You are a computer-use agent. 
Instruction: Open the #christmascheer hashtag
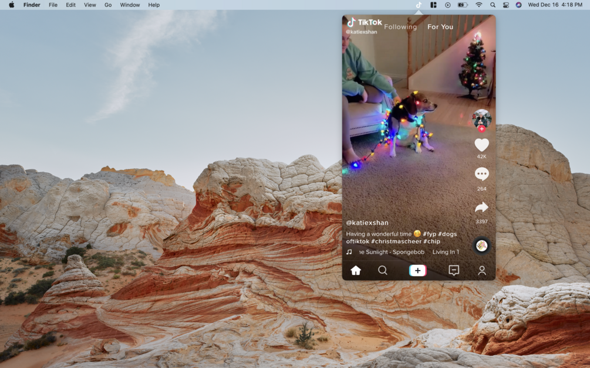tap(396, 241)
